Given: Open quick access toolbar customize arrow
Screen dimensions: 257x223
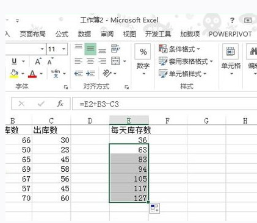Looking at the screenshot, I should pos(18,21).
